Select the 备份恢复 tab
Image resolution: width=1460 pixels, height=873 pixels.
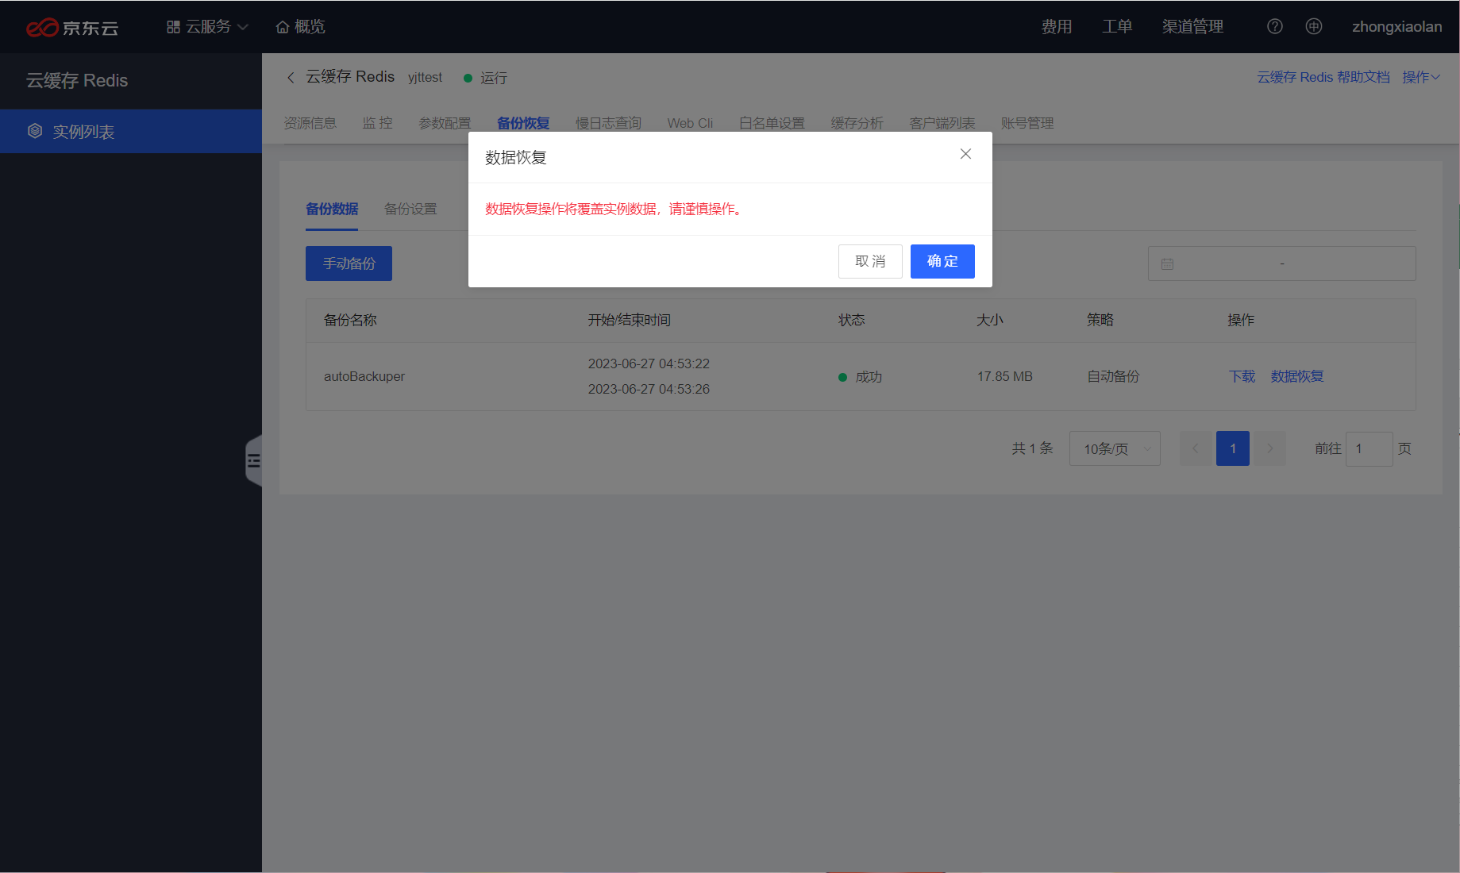523,123
